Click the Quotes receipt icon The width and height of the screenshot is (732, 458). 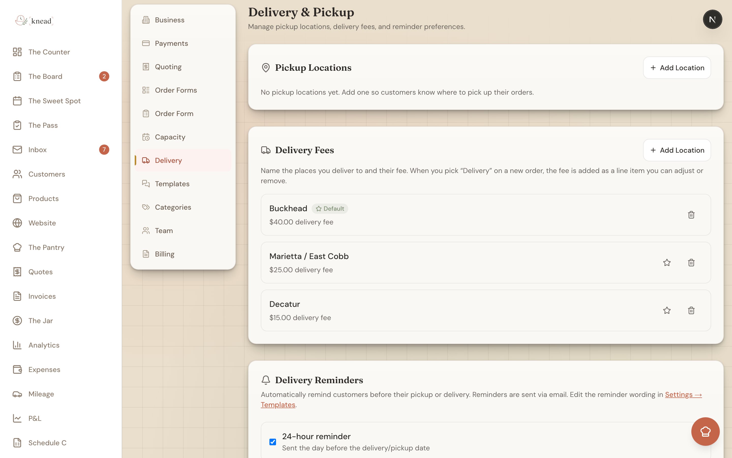(17, 272)
